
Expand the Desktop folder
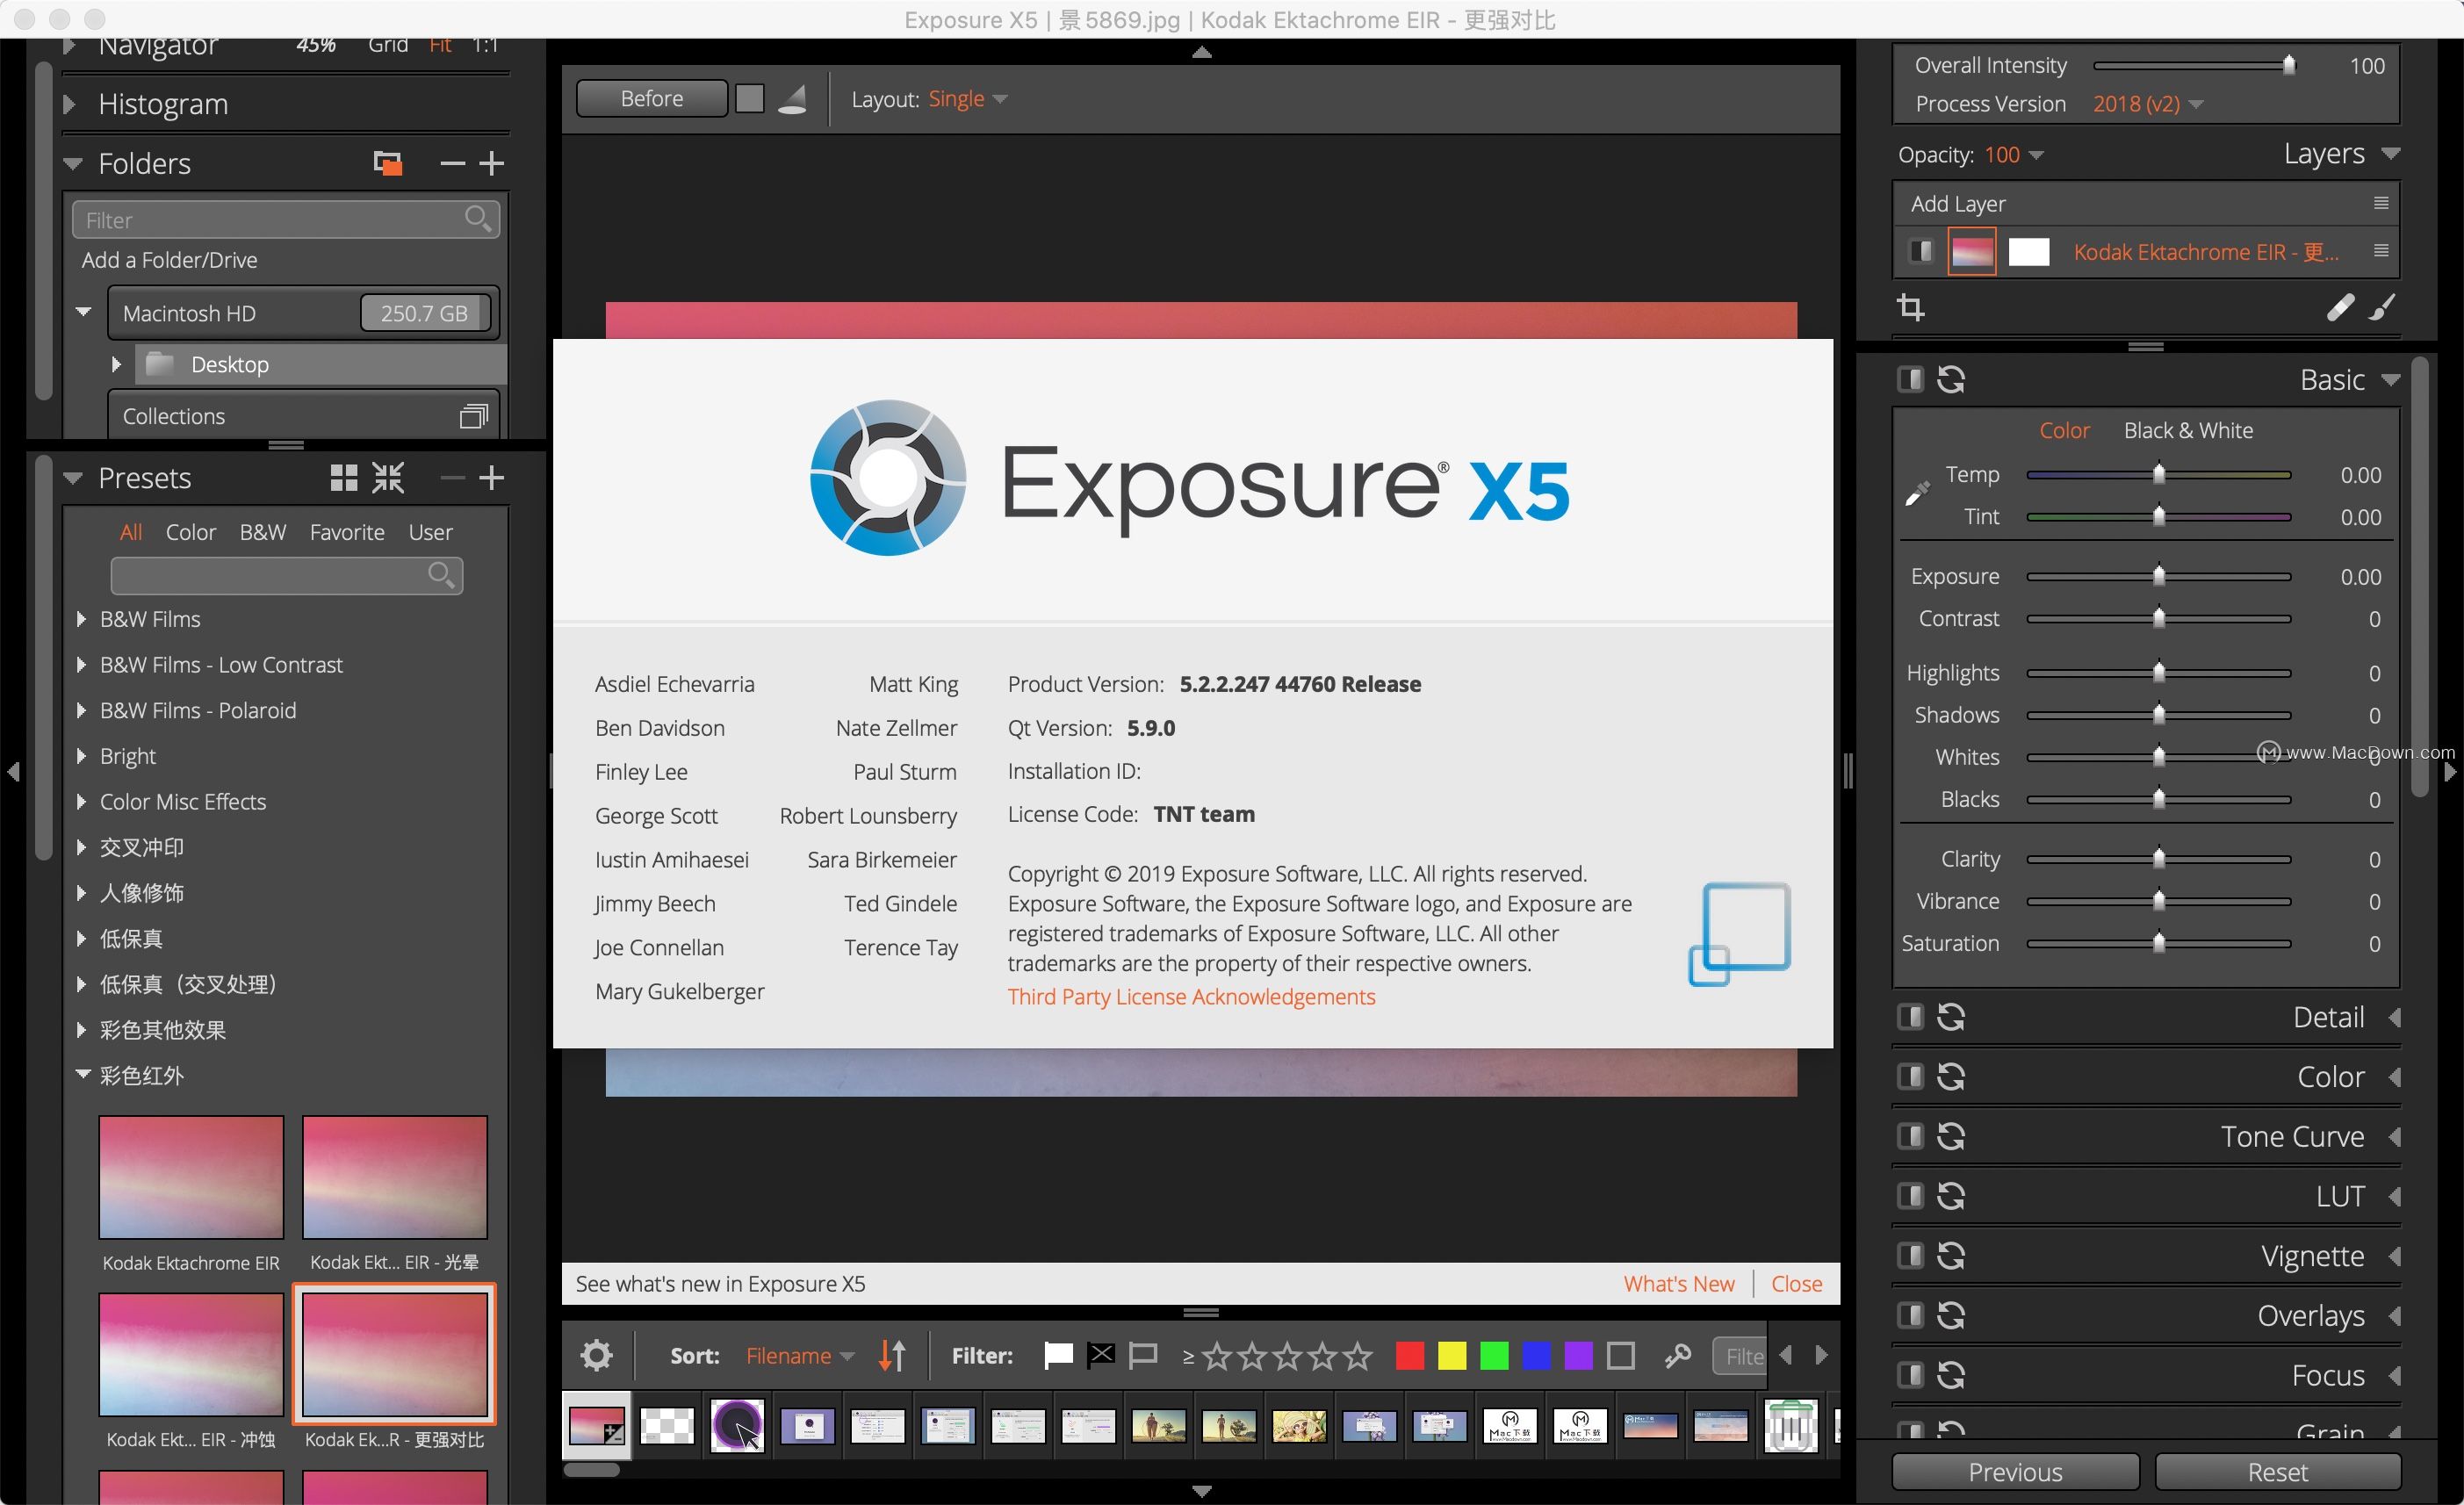[115, 364]
